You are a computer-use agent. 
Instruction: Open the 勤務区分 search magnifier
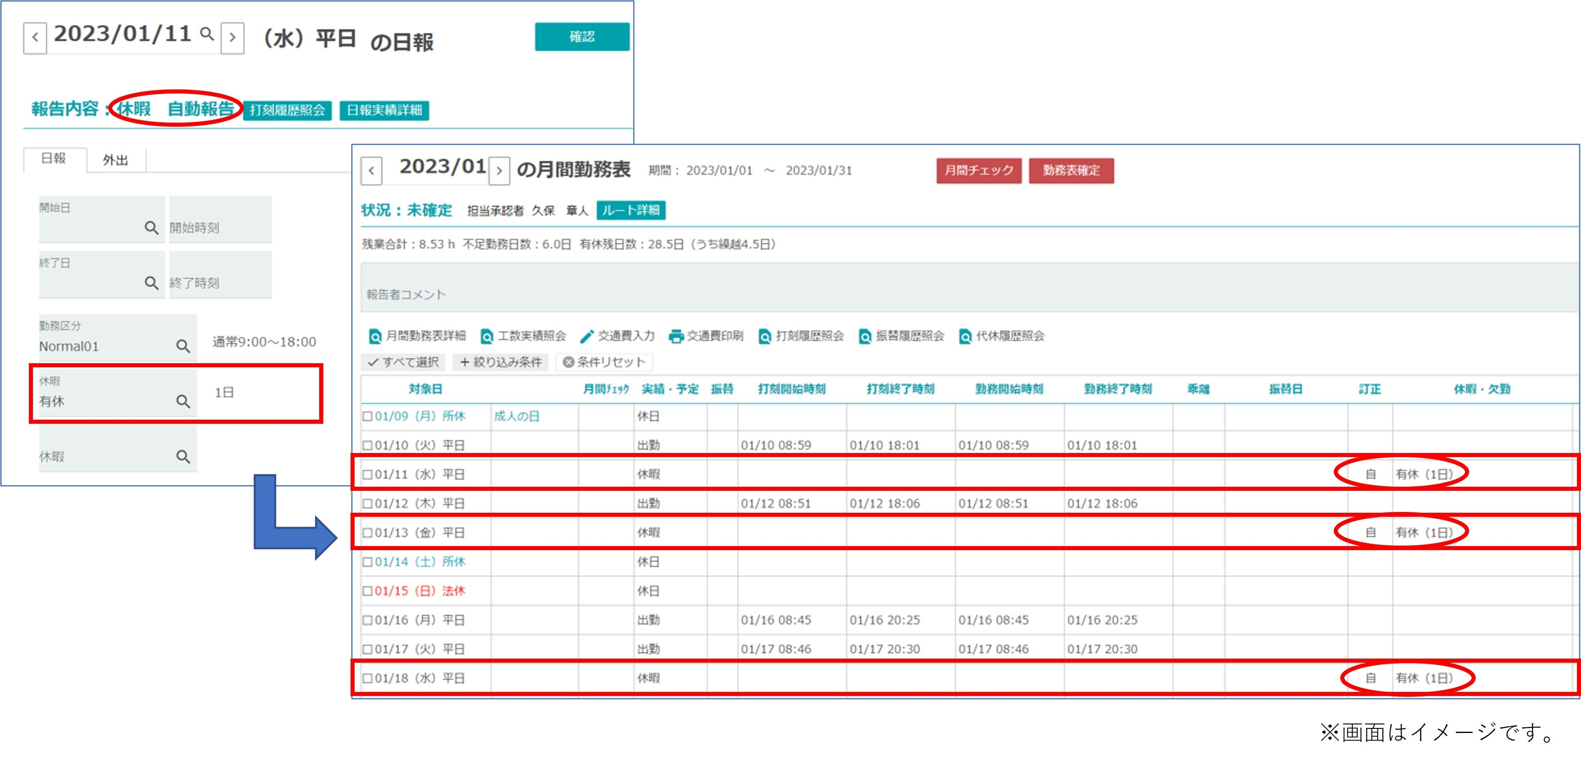tap(183, 347)
